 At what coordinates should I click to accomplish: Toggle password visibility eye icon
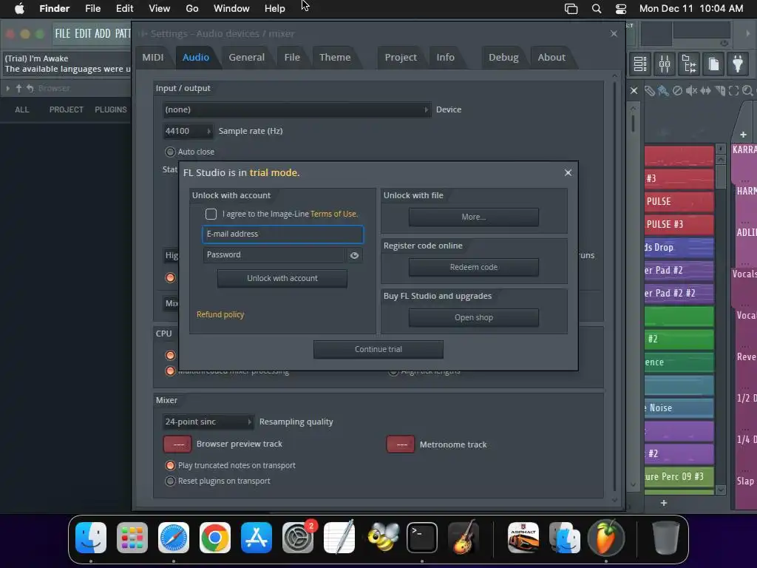pyautogui.click(x=354, y=255)
